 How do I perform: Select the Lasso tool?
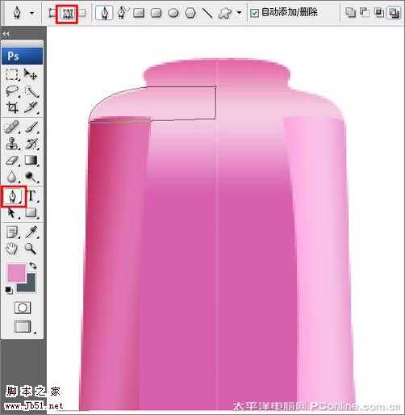pyautogui.click(x=12, y=91)
